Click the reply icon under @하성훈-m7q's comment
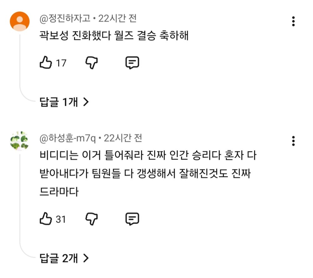 coord(132,219)
